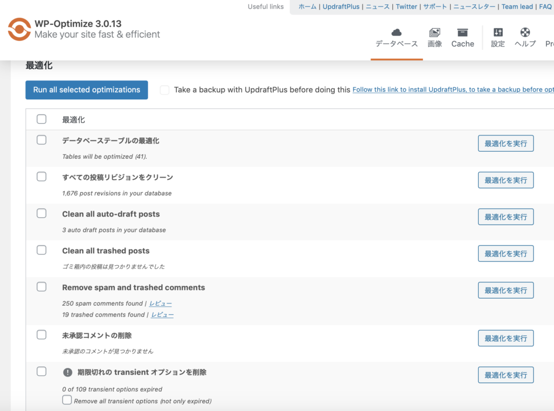The image size is (554, 411).
Task: Open the UpdraftPlus menu link
Action: 341,6
